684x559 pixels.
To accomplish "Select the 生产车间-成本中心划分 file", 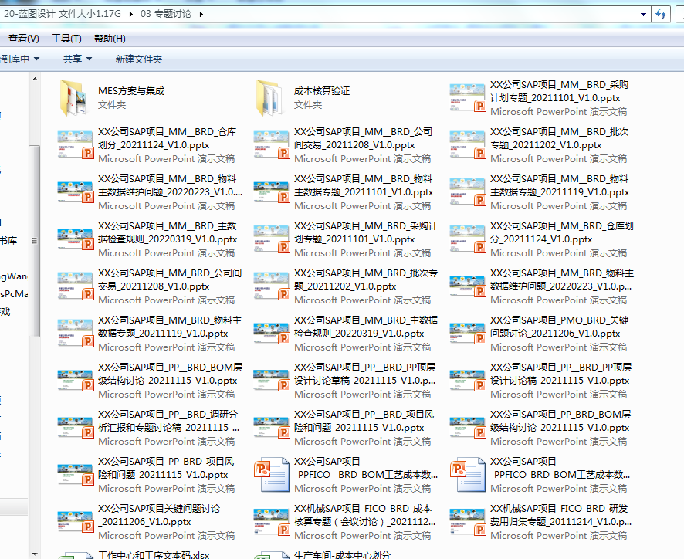I will click(x=343, y=554).
